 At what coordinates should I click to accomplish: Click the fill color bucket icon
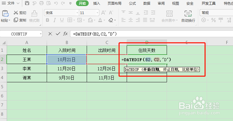click(90, 20)
